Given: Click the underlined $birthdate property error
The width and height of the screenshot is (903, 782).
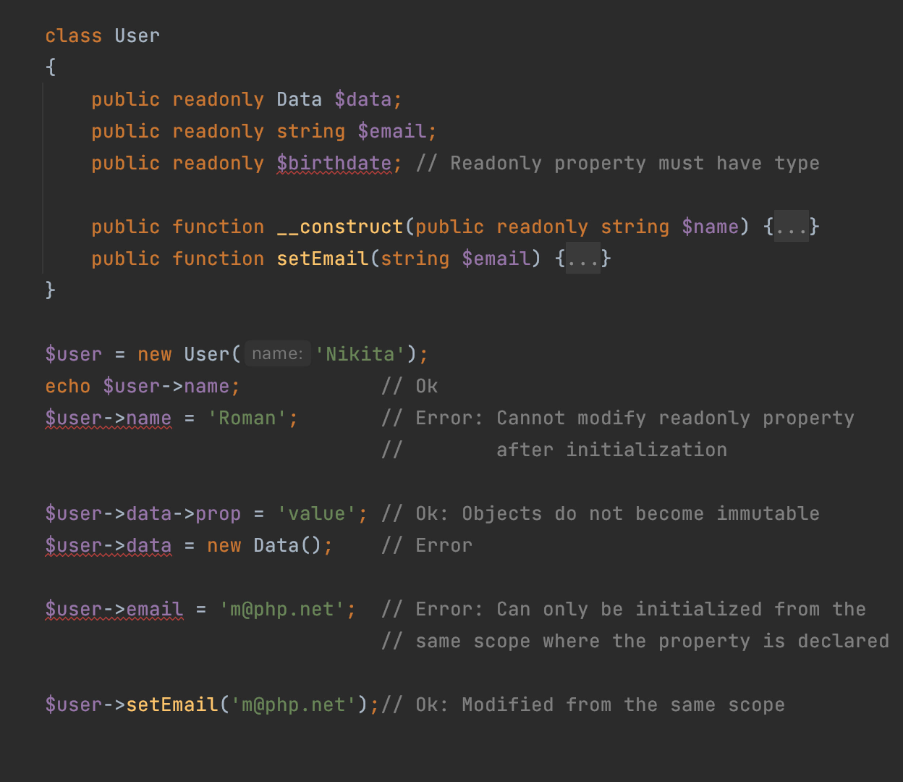Looking at the screenshot, I should point(334,164).
